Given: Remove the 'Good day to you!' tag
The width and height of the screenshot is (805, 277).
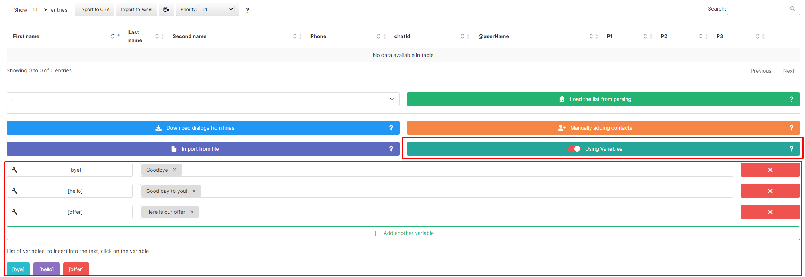Looking at the screenshot, I should pyautogui.click(x=194, y=191).
